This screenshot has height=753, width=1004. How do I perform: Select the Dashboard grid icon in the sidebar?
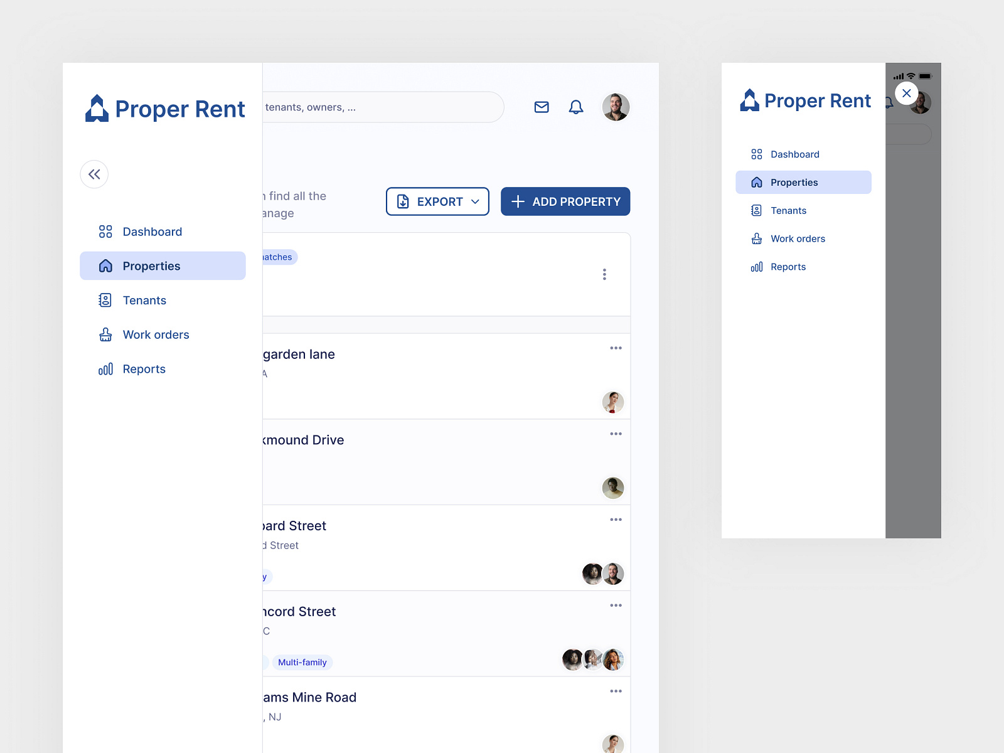105,232
